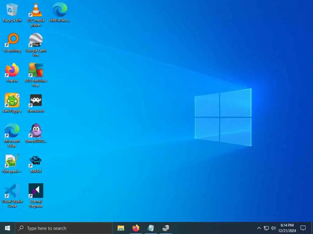Select the Visual Studio Code shortcut
The image size is (313, 234).
click(x=12, y=196)
